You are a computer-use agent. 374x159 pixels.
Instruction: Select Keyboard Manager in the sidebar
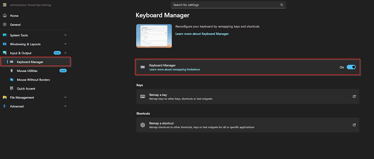pos(35,62)
